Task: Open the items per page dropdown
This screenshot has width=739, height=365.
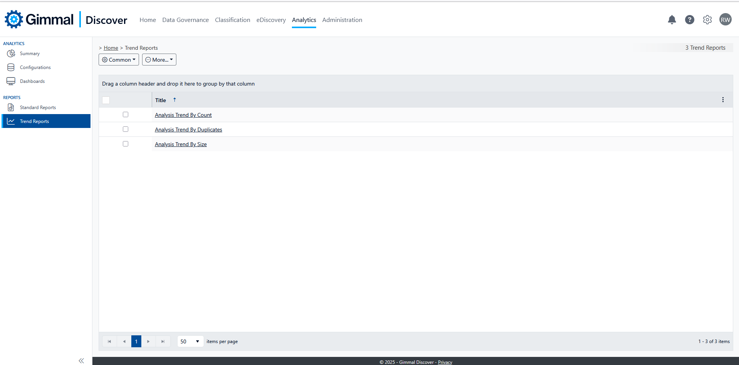Action: coord(190,341)
